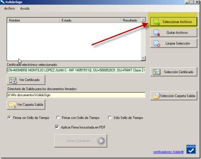Open the Selección Certificado dialog
This screenshot has width=201, height=159.
tap(173, 72)
